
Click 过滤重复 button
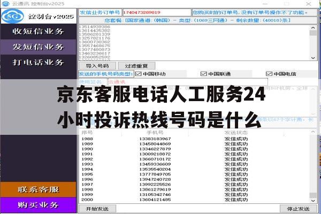coord(136,66)
